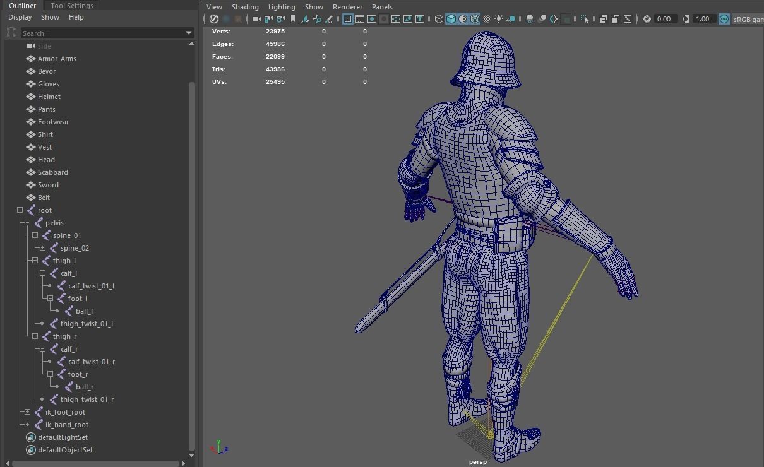Screen dimensions: 764x467
Task: Click the Outliner vertical scrollbar
Action: (191, 265)
